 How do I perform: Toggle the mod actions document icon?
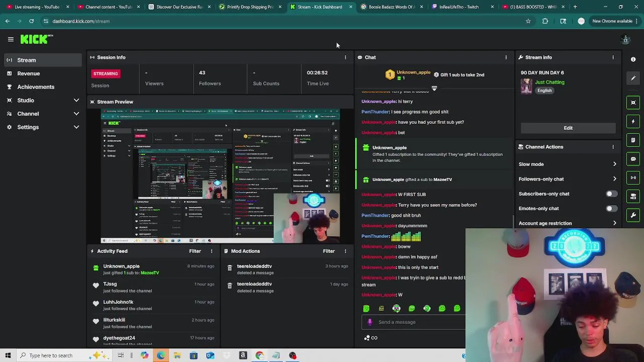pos(633,140)
